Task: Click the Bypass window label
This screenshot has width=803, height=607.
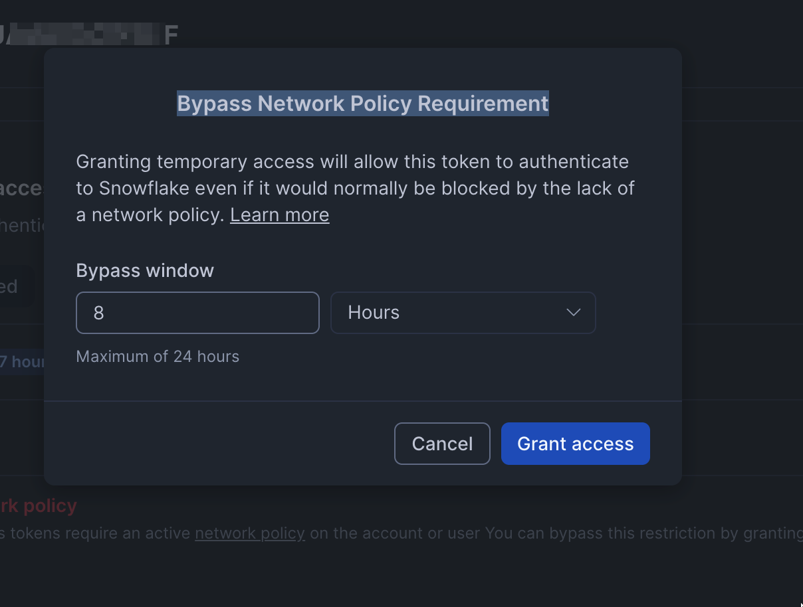Action: pos(145,271)
